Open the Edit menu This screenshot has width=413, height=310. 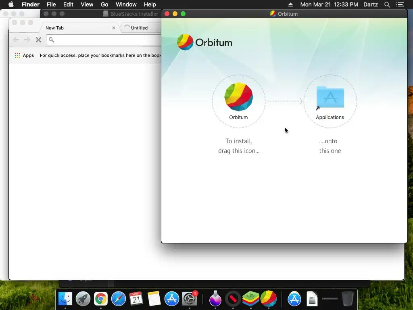click(x=68, y=4)
